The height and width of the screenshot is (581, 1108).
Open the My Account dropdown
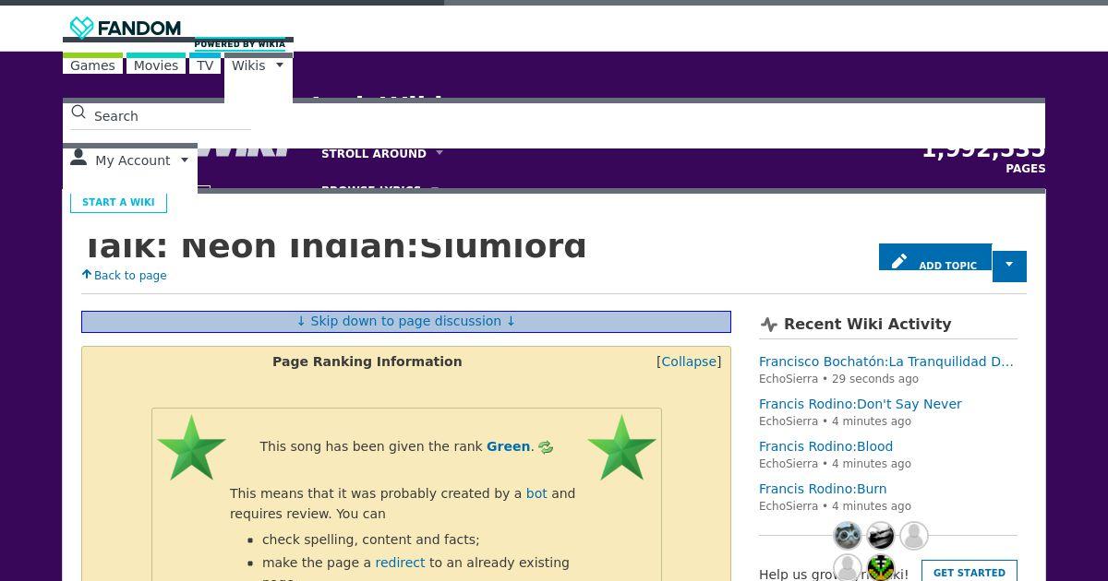[130, 160]
